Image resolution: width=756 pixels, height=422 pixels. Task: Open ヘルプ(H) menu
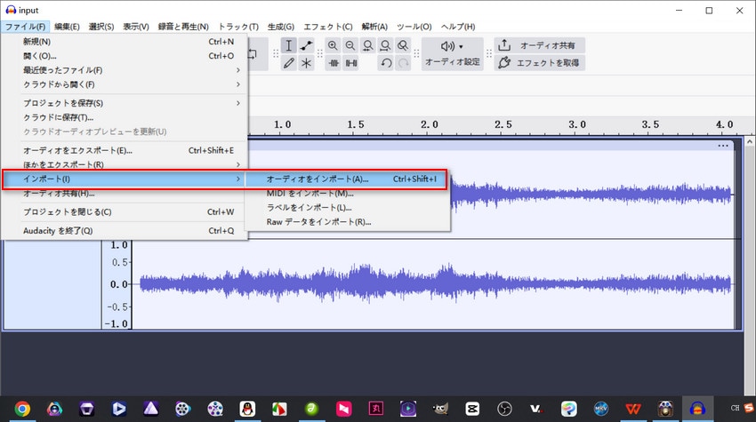coord(457,27)
